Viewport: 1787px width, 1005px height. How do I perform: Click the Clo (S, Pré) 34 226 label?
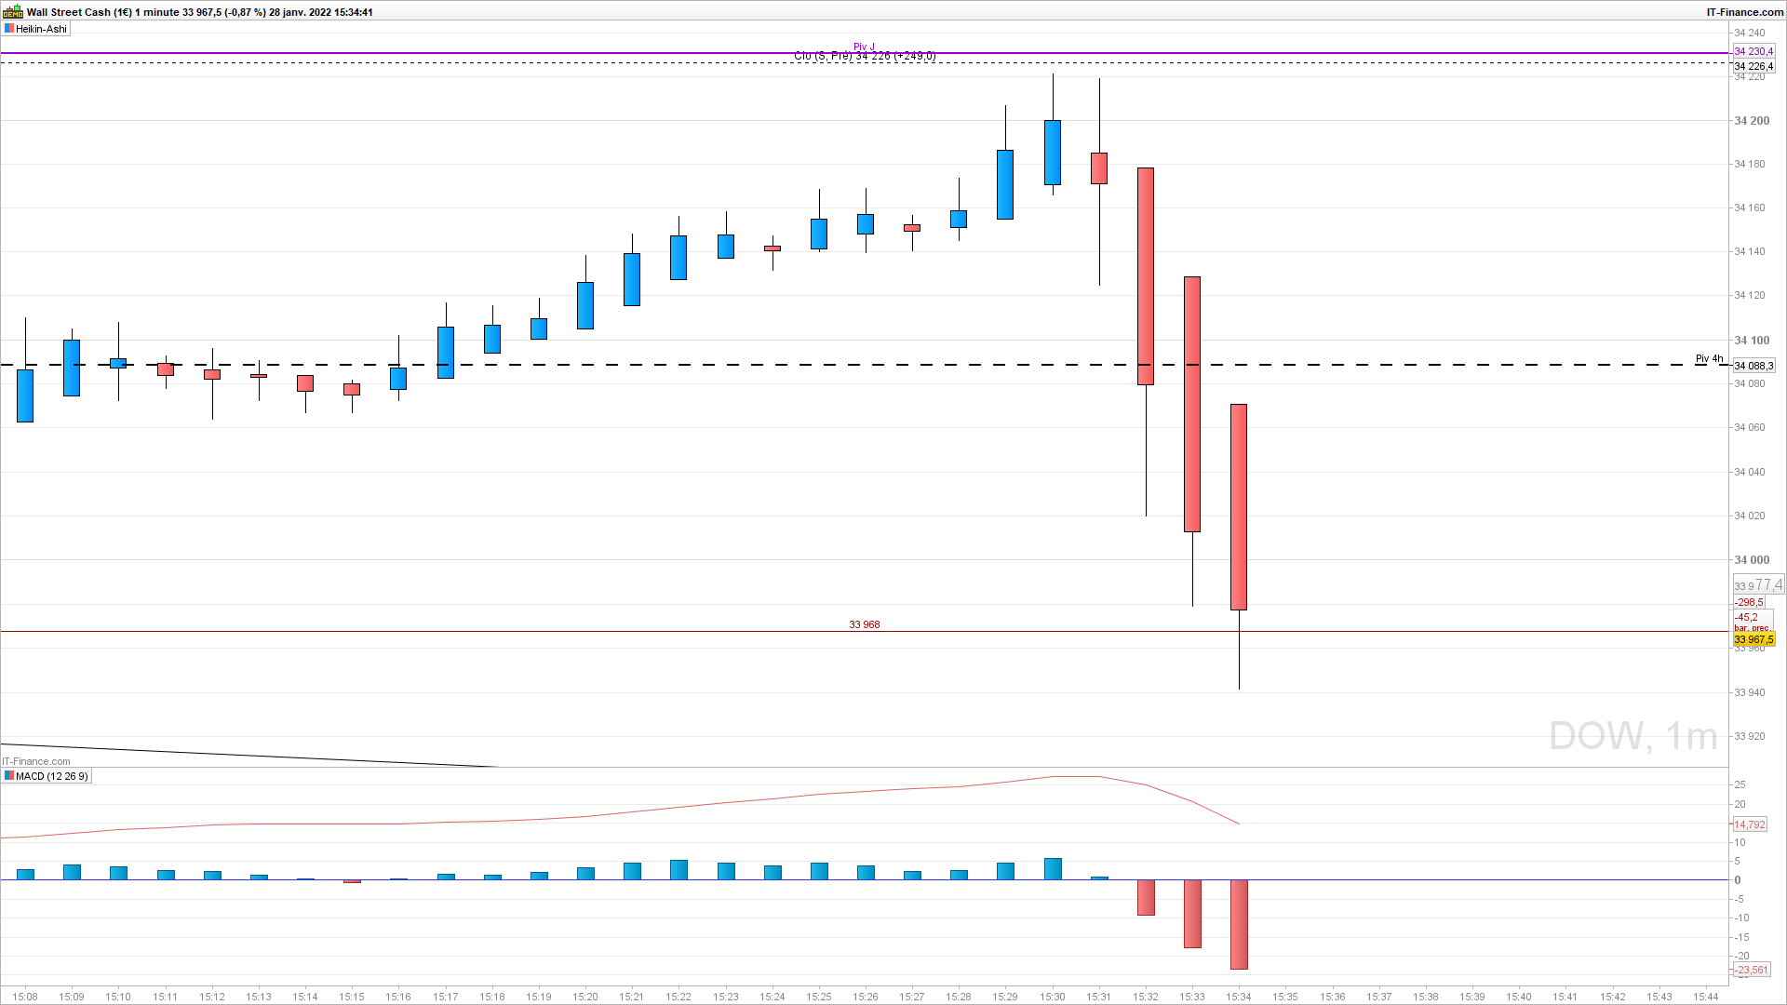[864, 57]
